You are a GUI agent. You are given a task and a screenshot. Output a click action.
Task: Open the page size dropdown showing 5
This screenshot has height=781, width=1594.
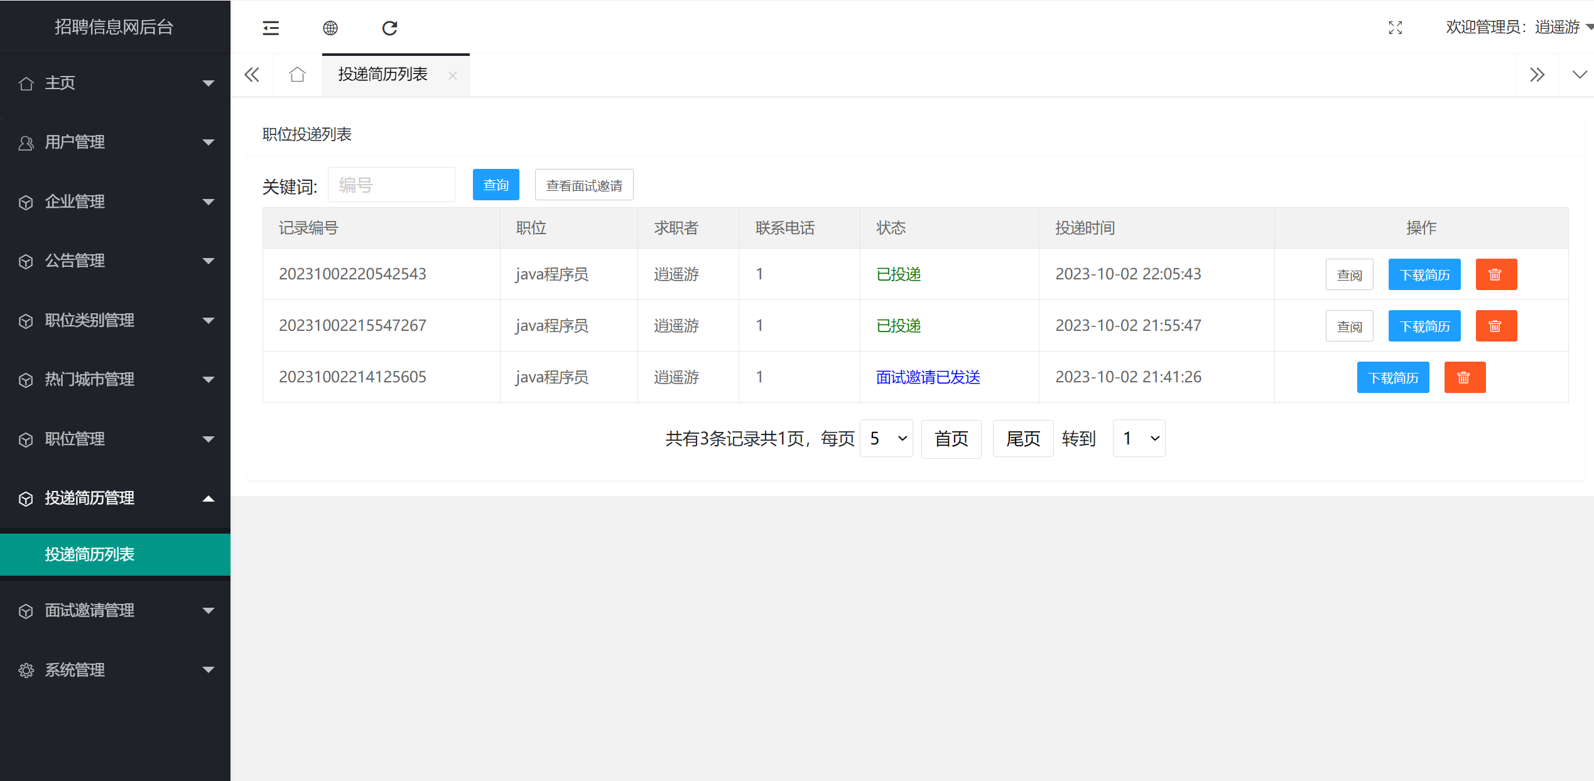[x=886, y=438]
